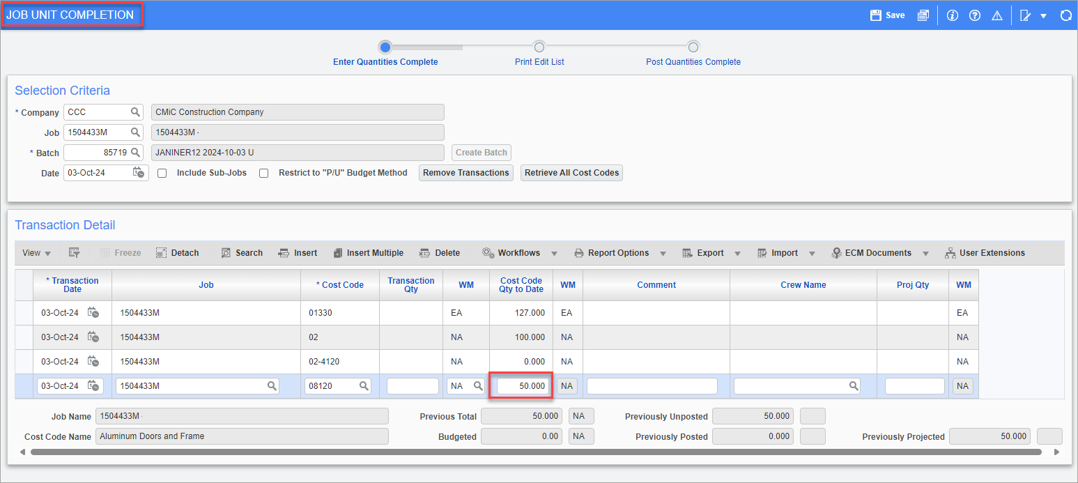The width and height of the screenshot is (1078, 483).
Task: Open the Job lookup in Selection Criteria
Action: pyautogui.click(x=135, y=132)
